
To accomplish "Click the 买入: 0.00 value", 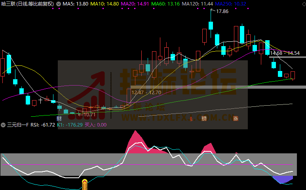I will tap(96, 125).
